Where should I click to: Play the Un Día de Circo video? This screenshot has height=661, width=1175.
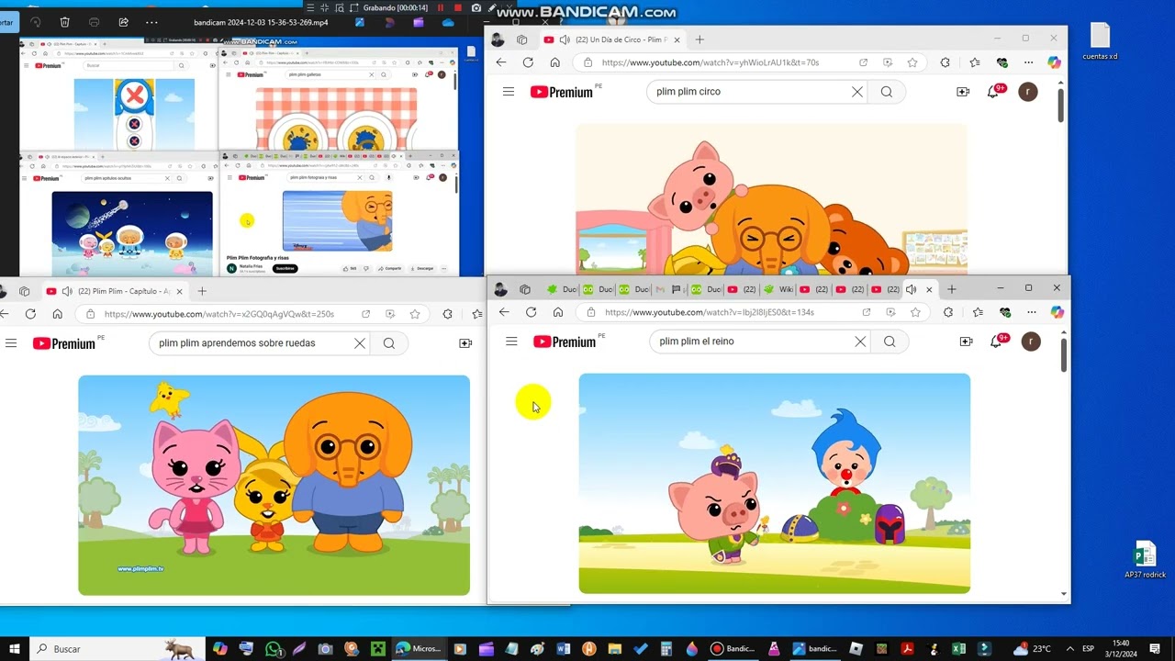coord(771,200)
